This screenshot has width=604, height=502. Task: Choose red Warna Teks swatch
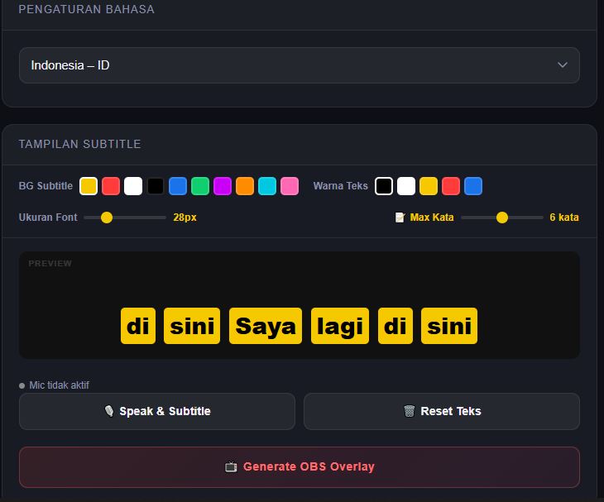click(x=451, y=186)
